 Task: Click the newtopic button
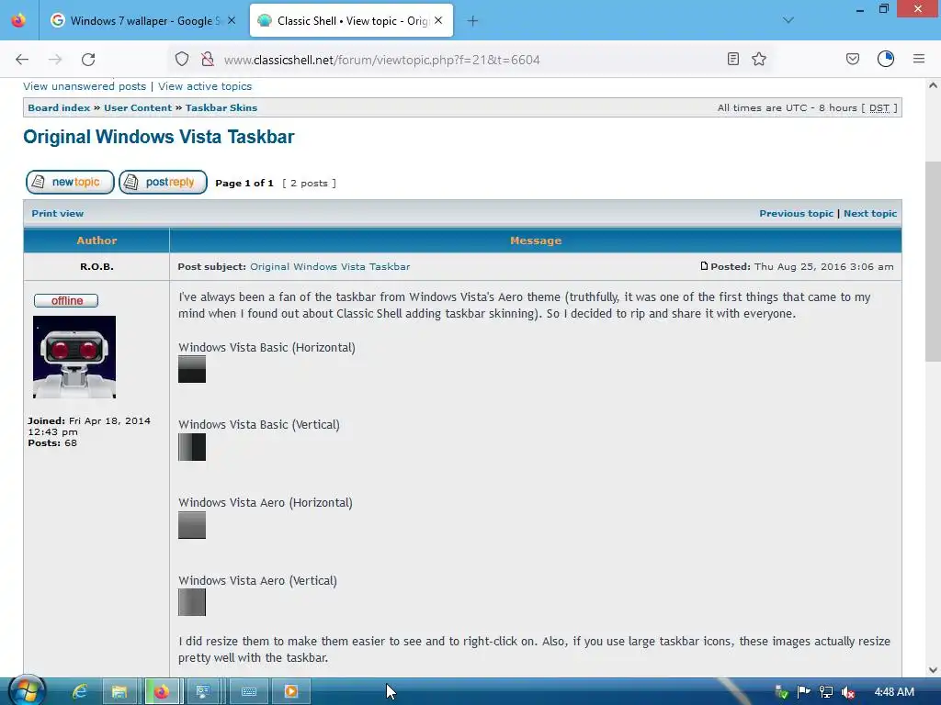[x=70, y=183]
